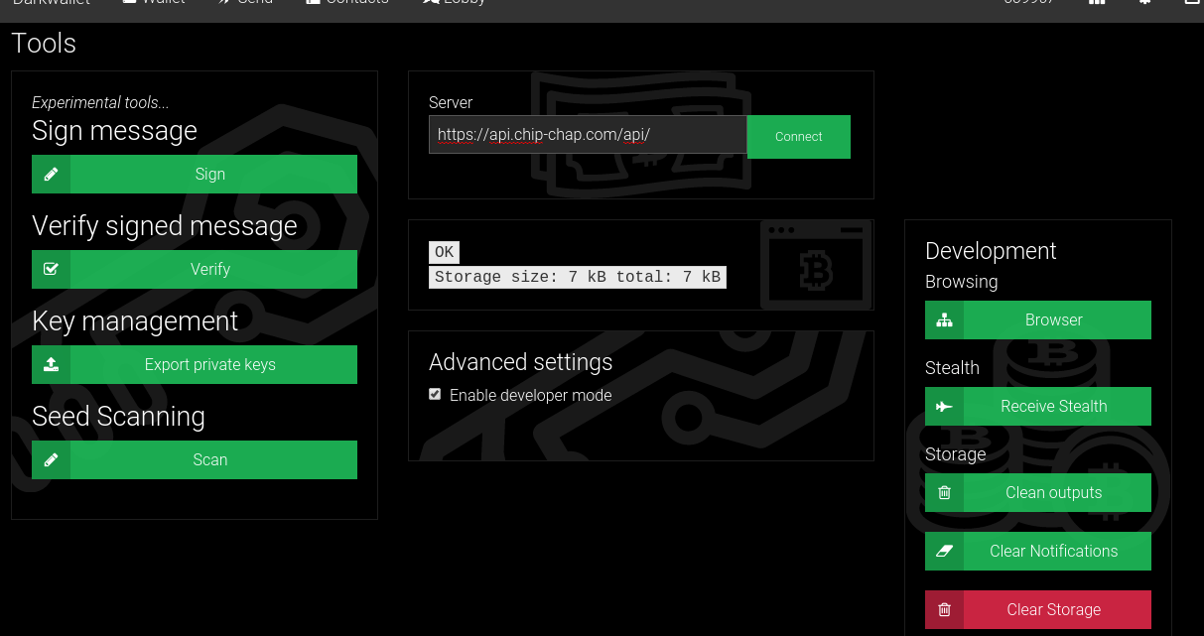Click the jet icon beside Receive Stealth
Image resolution: width=1204 pixels, height=636 pixels.
coord(944,407)
